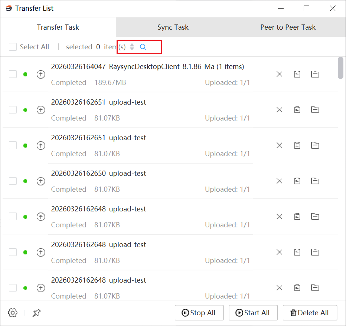Image resolution: width=346 pixels, height=326 pixels.
Task: Open folder for RaysyncDesktopClient-8.1.86 task
Action: point(315,74)
